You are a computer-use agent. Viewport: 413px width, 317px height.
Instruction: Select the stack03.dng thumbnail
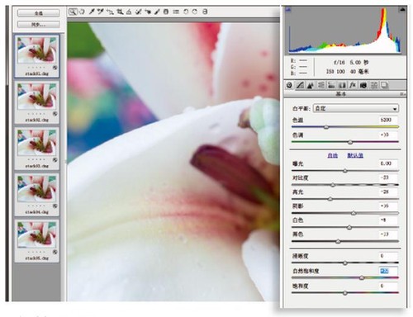[36, 149]
